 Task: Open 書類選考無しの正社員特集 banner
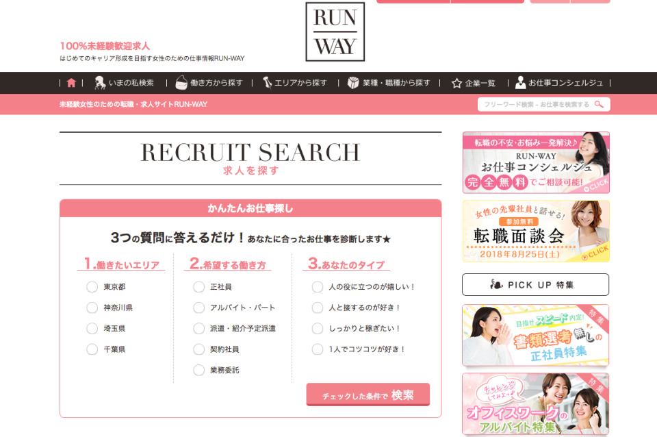tap(535, 335)
